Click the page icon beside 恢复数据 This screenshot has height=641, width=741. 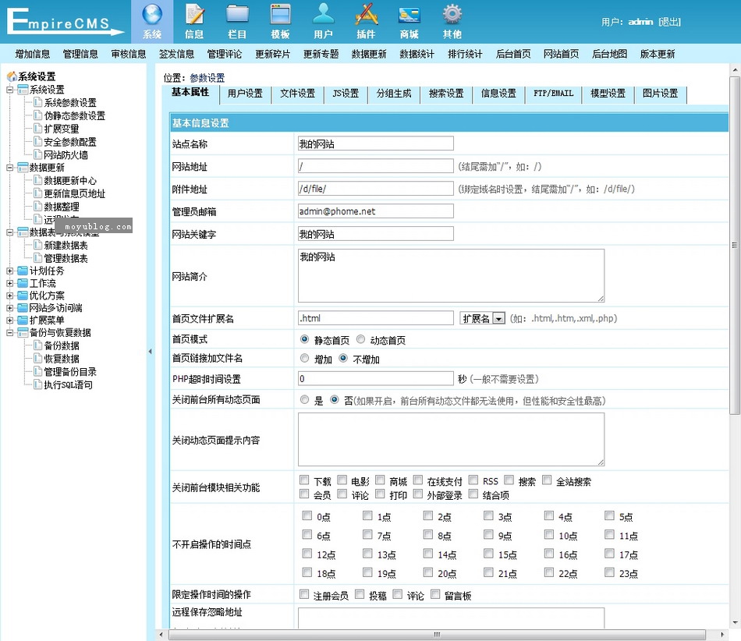(x=37, y=359)
